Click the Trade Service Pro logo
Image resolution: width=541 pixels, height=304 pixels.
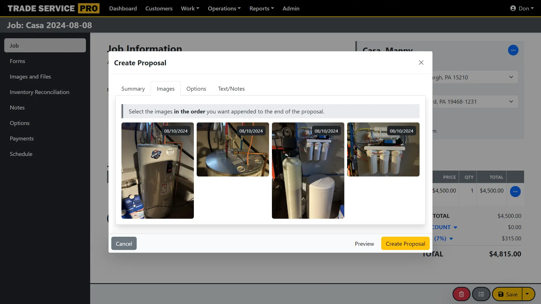coord(52,8)
